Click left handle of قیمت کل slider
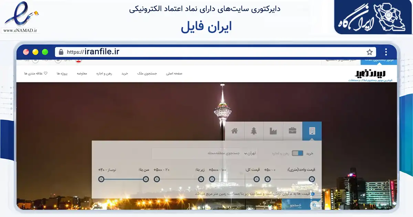The image size is (413, 217). [x=212, y=179]
